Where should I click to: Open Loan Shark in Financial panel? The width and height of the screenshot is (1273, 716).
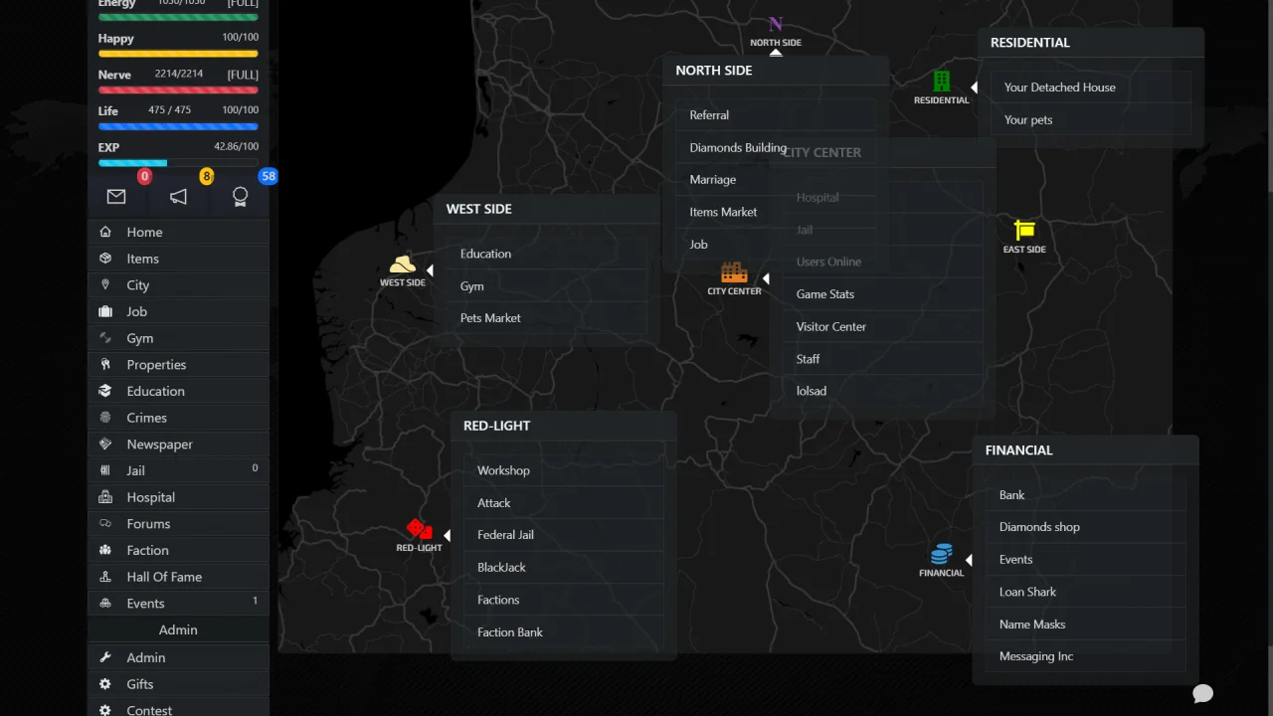tap(1086, 592)
